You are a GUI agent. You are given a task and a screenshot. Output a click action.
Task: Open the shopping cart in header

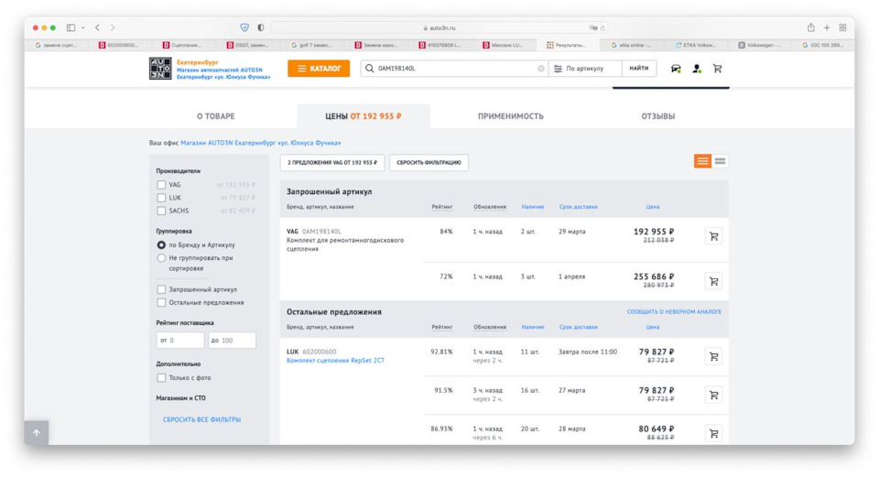pos(718,69)
